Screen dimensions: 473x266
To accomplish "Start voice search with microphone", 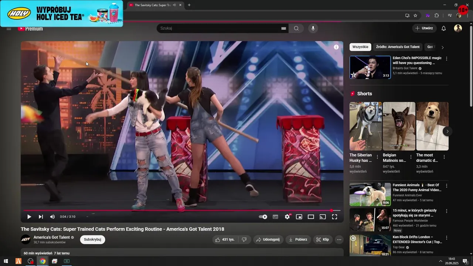I will (x=313, y=28).
